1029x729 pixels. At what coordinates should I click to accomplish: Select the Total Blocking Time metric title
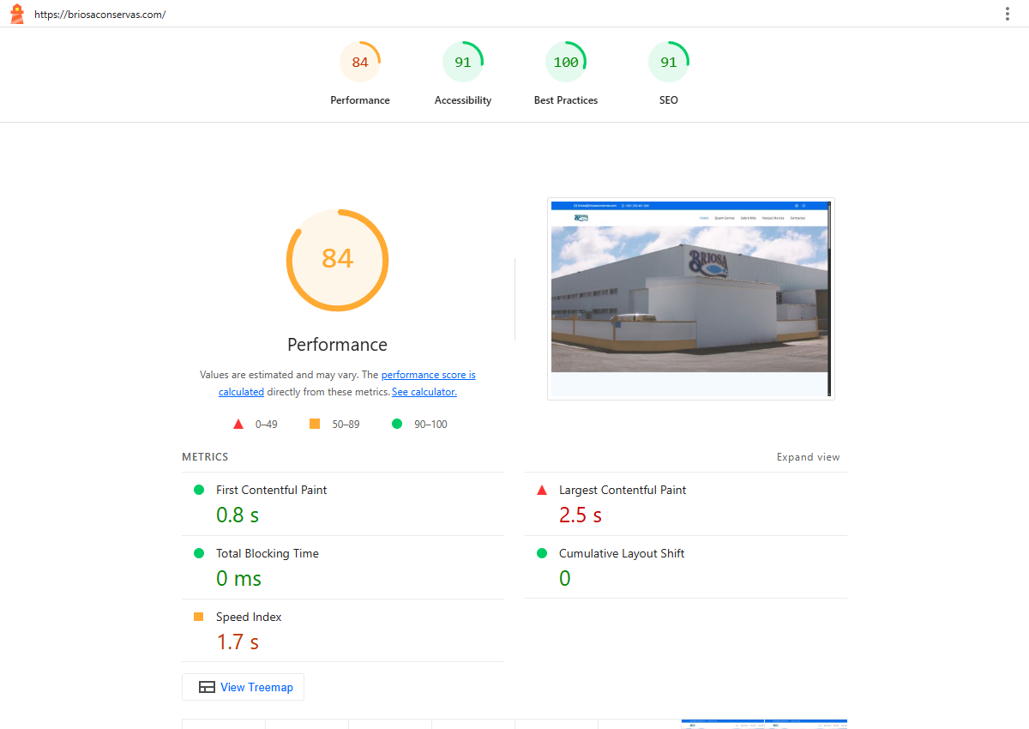[268, 553]
